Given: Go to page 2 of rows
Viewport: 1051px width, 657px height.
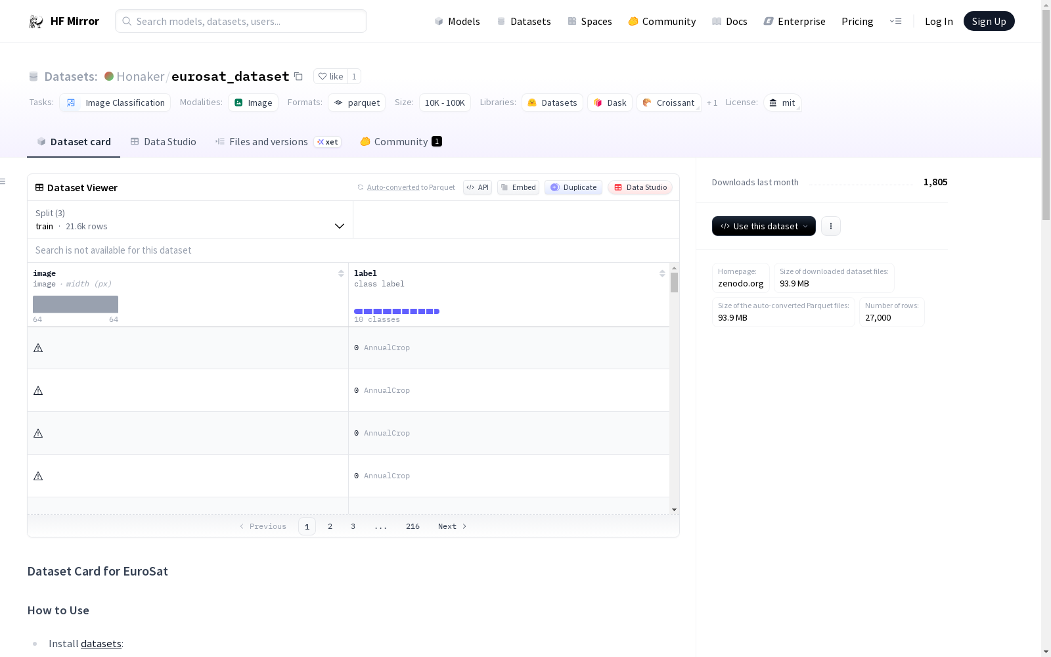Looking at the screenshot, I should pyautogui.click(x=330, y=526).
